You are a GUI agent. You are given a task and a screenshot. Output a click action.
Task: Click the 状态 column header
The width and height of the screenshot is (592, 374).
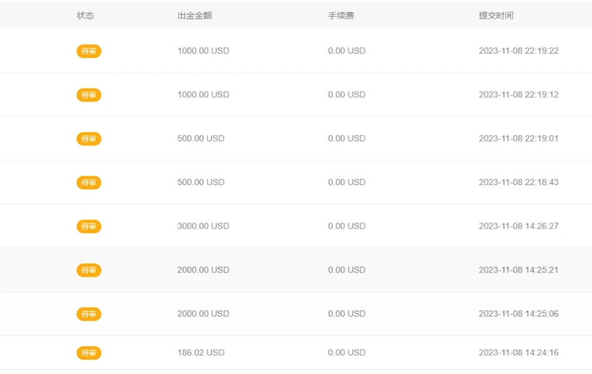point(85,16)
